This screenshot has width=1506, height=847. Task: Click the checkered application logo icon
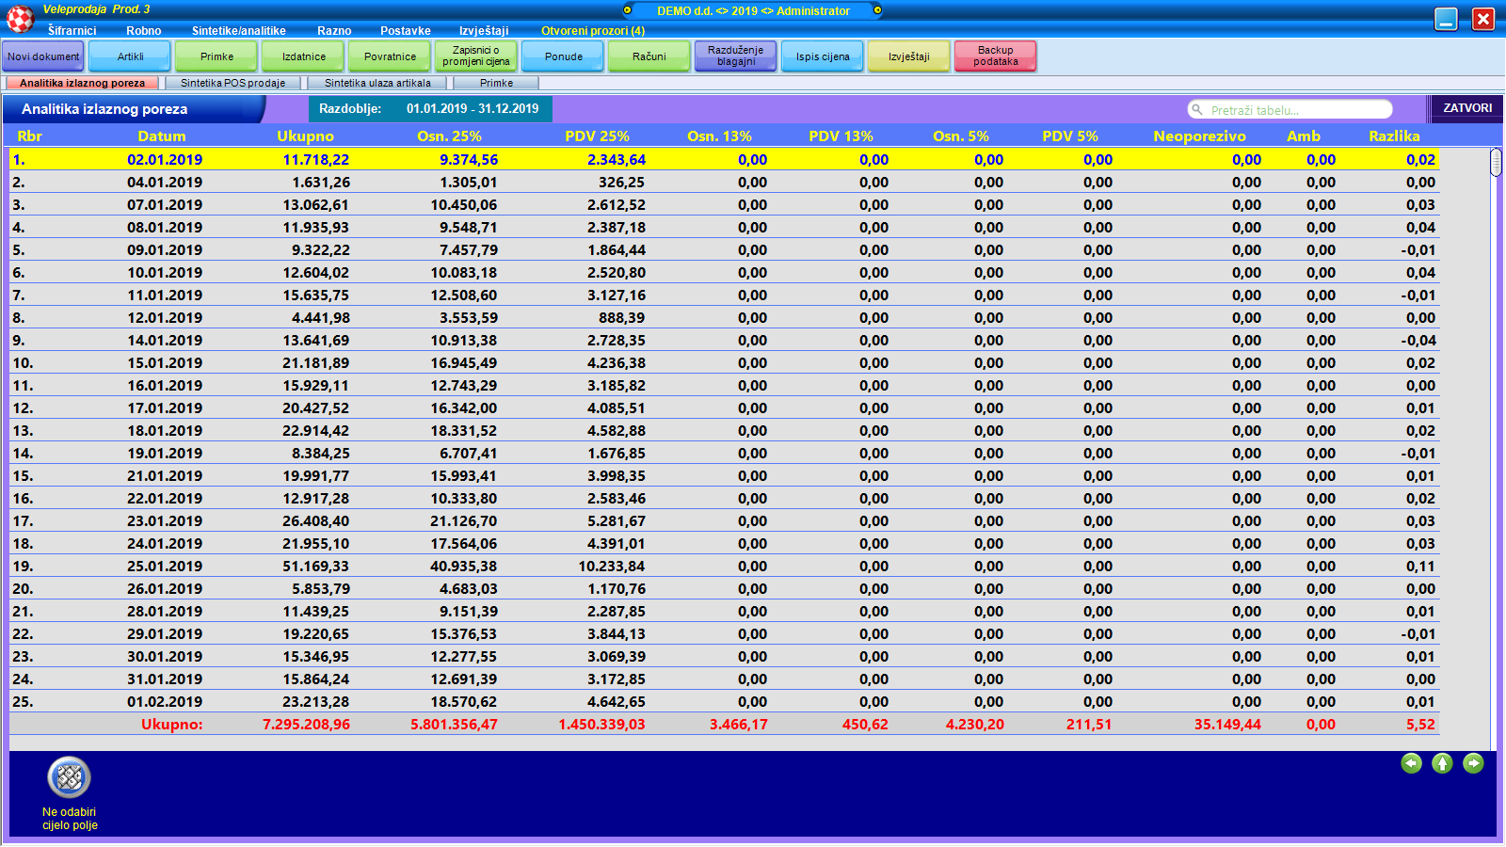click(20, 18)
